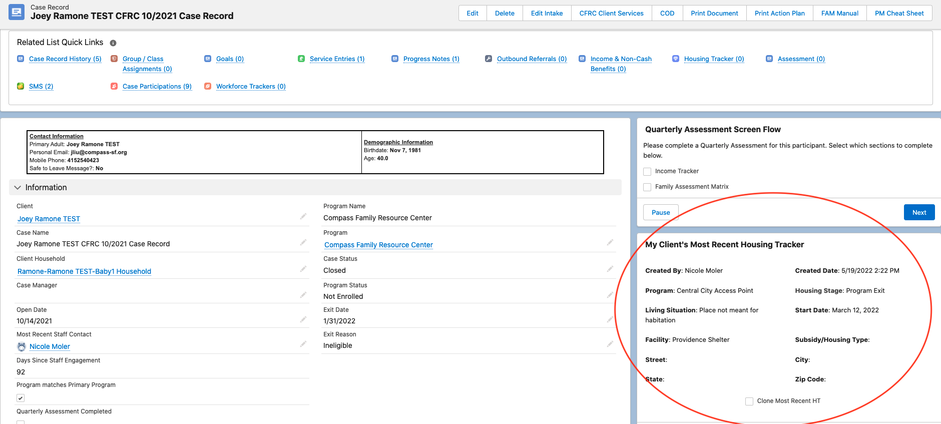Edit the Open Date pencil icon
The image size is (941, 424).
(303, 319)
